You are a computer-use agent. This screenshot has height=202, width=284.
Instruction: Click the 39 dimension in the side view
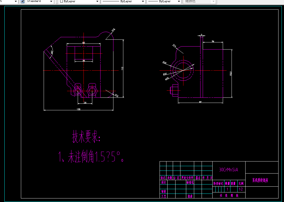(x=213, y=41)
